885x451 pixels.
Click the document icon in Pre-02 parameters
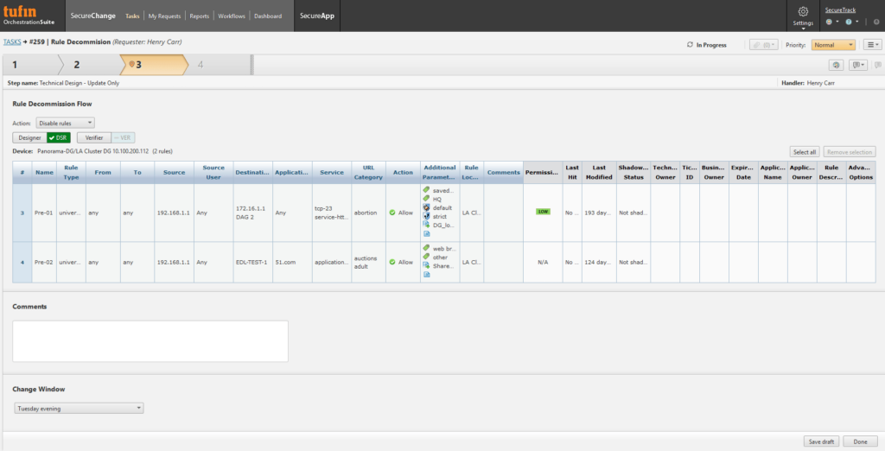(x=426, y=275)
